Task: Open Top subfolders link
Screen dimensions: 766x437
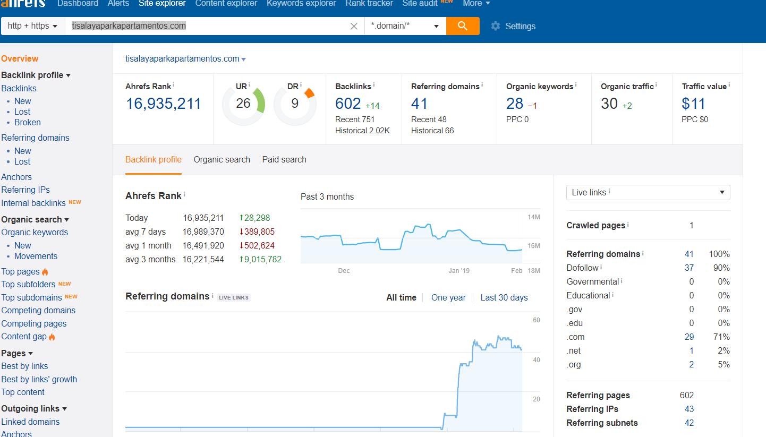Action: [x=28, y=284]
